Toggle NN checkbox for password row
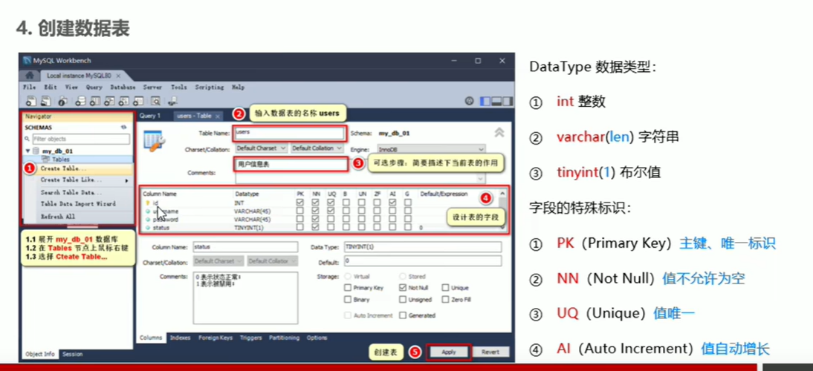The image size is (813, 371). click(x=315, y=220)
